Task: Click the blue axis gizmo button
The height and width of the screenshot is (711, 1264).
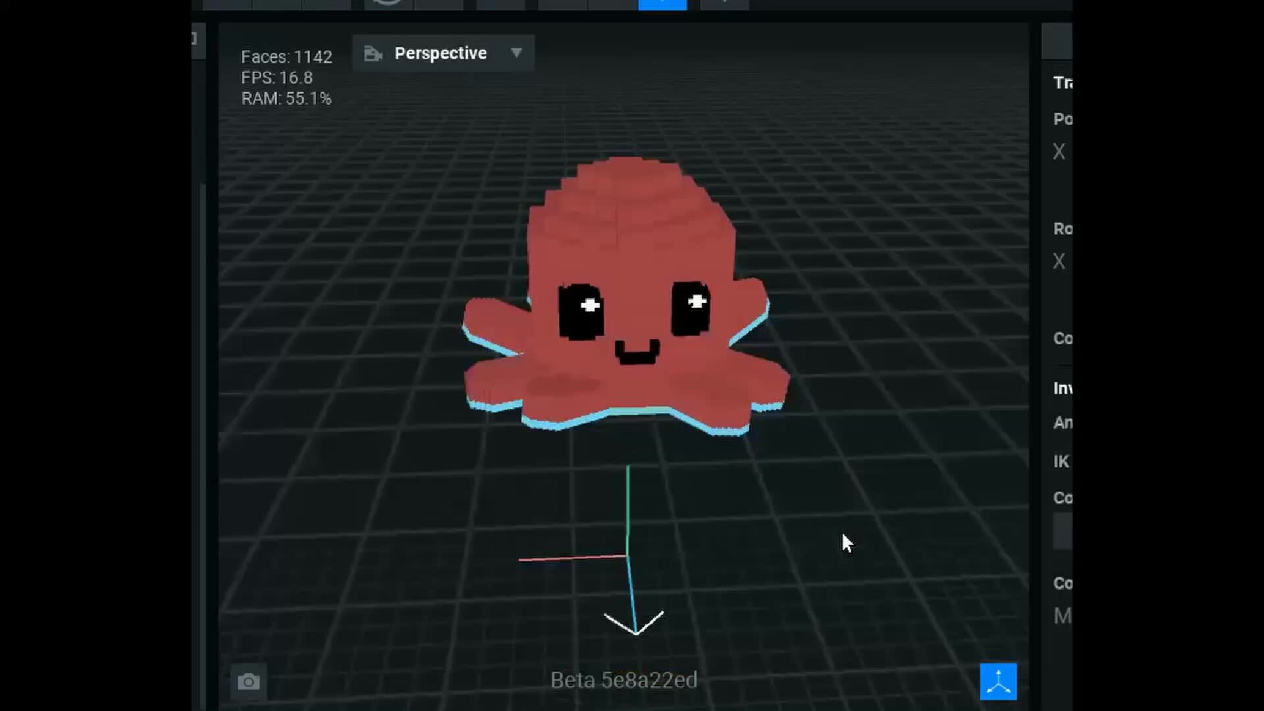Action: [998, 681]
